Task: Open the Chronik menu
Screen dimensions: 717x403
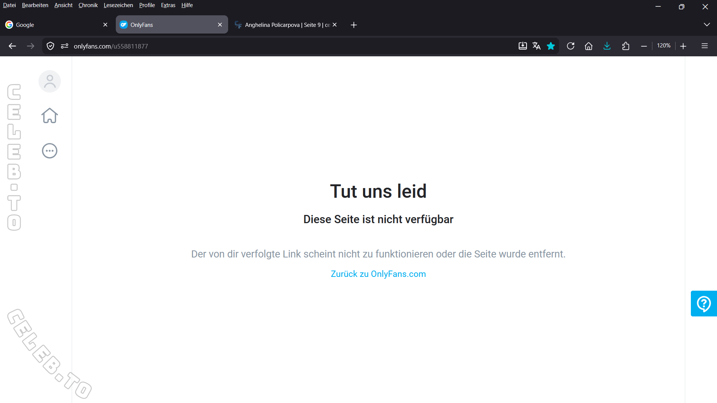Action: tap(88, 5)
